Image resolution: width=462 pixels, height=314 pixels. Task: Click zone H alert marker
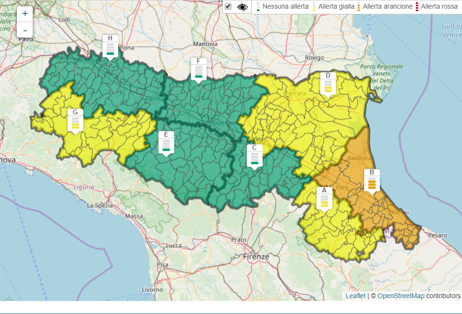click(x=110, y=46)
